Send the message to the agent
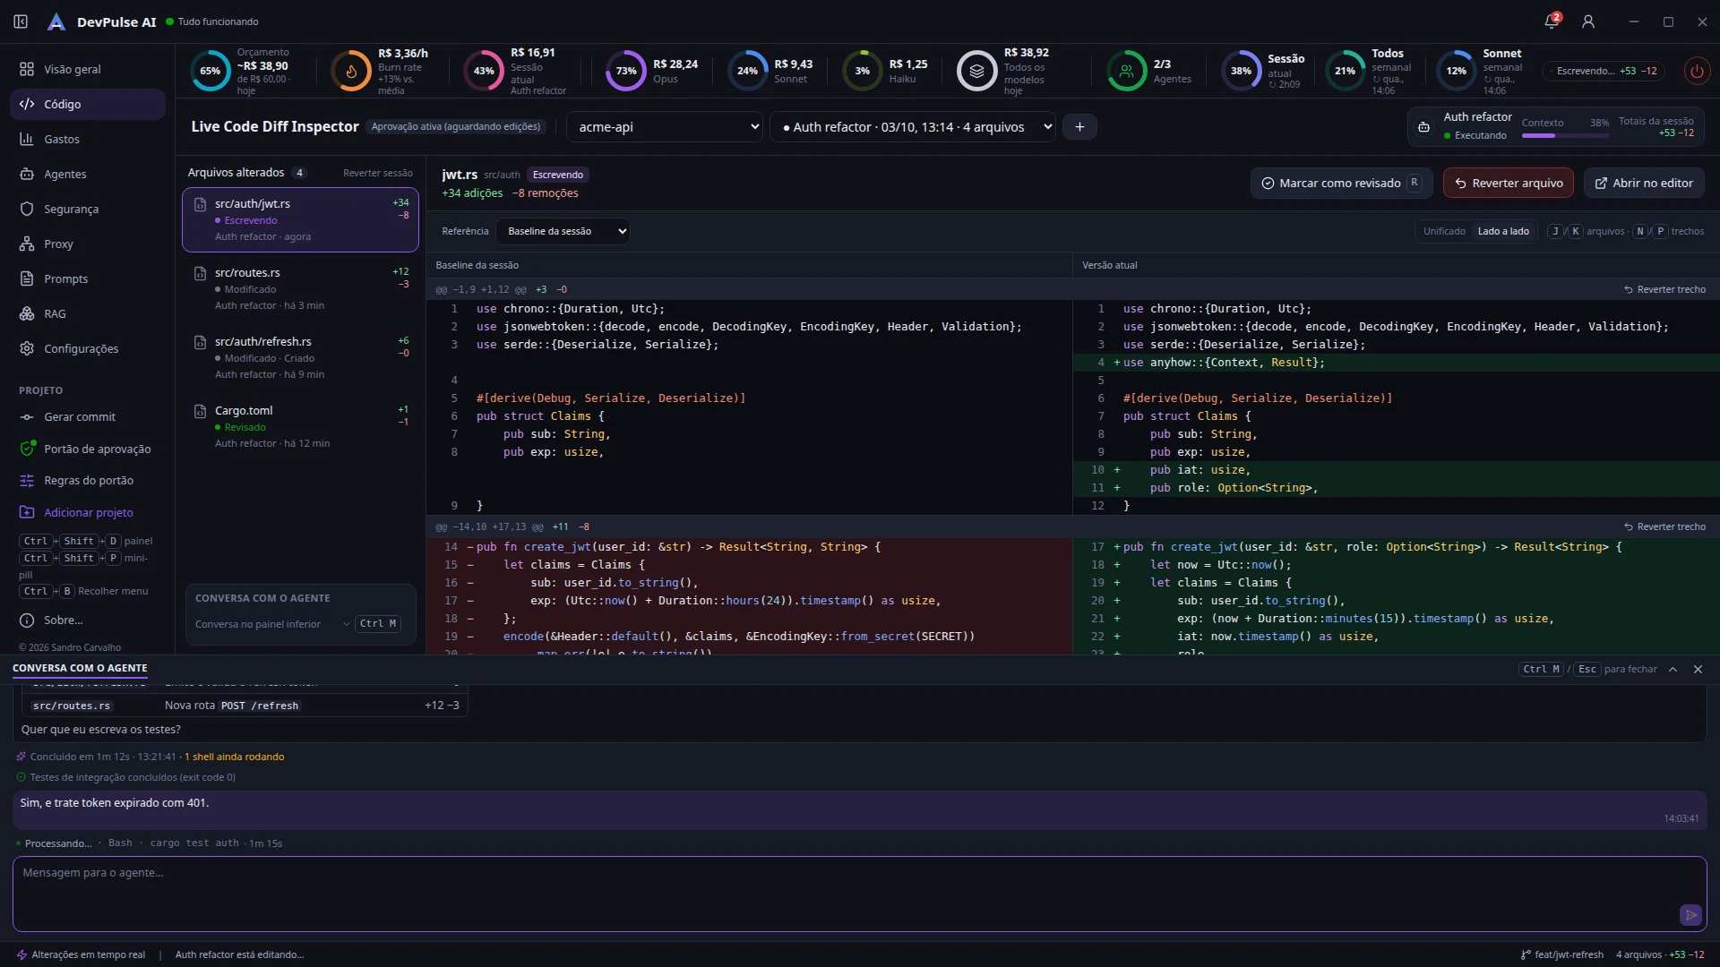1720x967 pixels. pyautogui.click(x=1690, y=914)
